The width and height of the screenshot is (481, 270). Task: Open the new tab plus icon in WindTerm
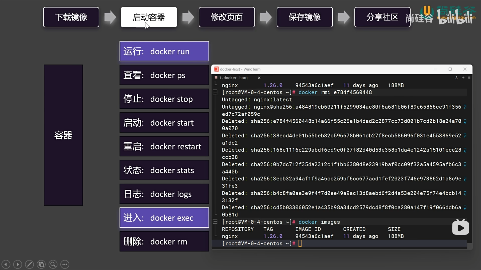[463, 78]
